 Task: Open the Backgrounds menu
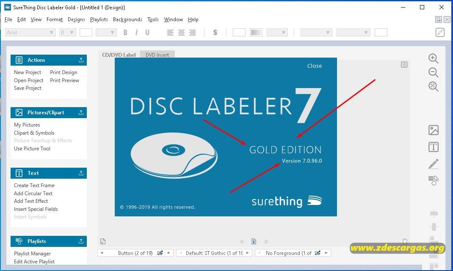[x=127, y=19]
